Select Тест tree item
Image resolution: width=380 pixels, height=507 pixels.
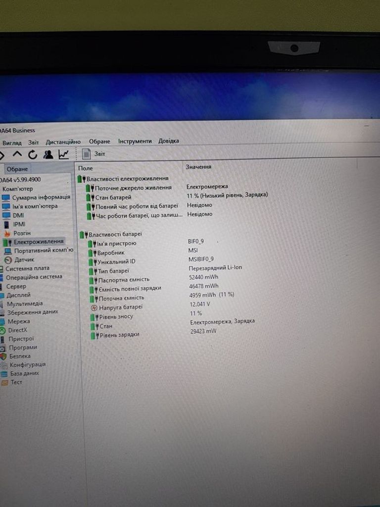(x=12, y=382)
